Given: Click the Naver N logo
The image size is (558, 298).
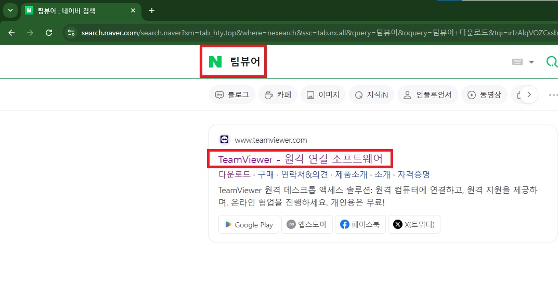Looking at the screenshot, I should click(x=215, y=61).
